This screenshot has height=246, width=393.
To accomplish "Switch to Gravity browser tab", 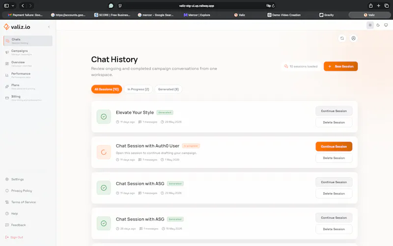I will click(x=327, y=15).
